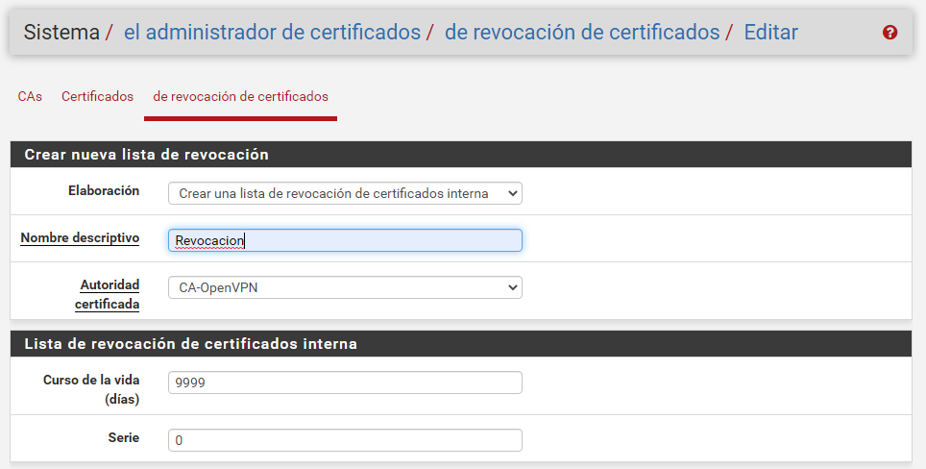
Task: Click the Curso de la vida field
Action: 345,383
